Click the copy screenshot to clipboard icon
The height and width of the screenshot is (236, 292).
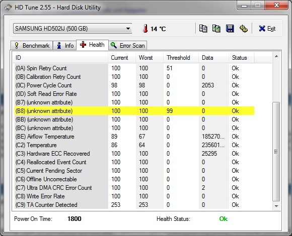216,29
